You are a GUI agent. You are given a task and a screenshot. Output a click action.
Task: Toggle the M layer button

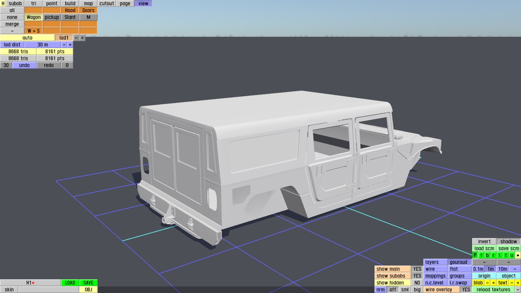(88, 17)
